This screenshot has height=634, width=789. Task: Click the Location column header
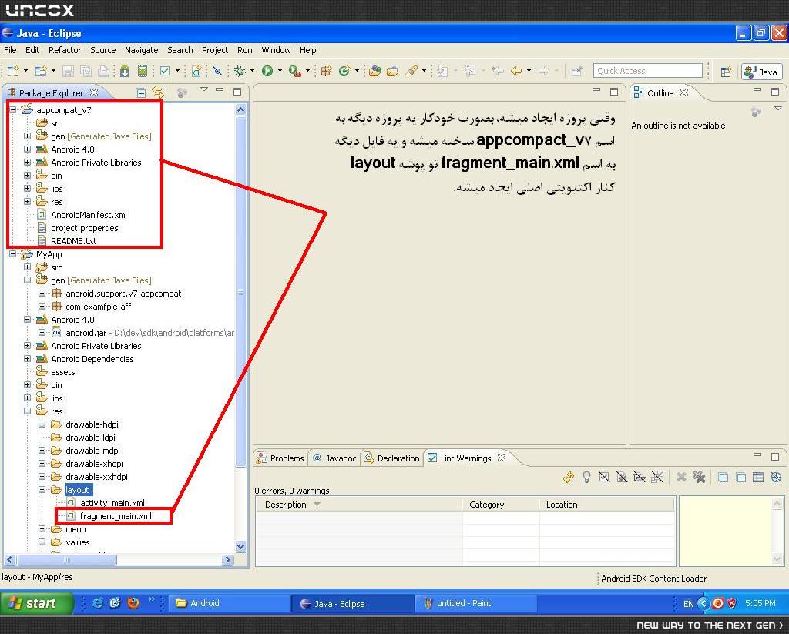tap(607, 504)
